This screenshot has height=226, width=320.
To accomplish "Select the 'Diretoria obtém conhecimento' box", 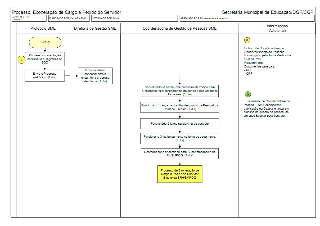I will 95,76.
